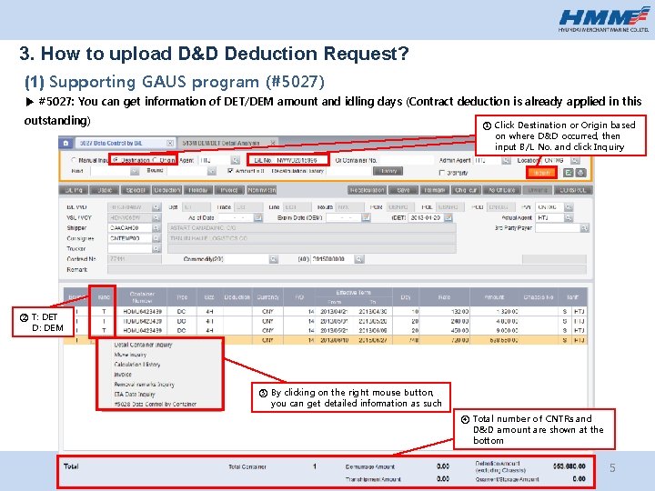Click the home icon left of the tabs
This screenshot has width=655, height=491.
(x=65, y=144)
